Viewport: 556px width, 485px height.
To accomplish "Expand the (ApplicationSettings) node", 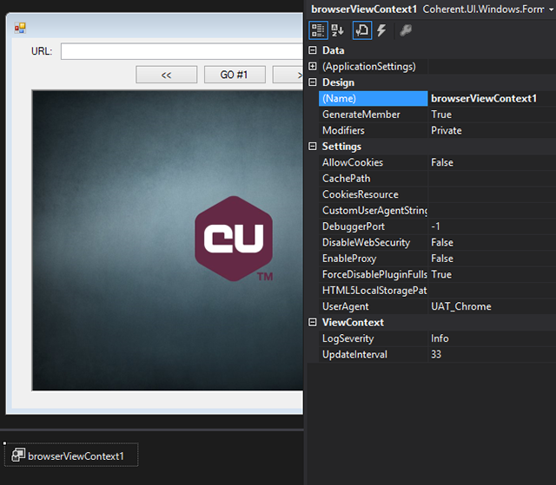I will [313, 66].
